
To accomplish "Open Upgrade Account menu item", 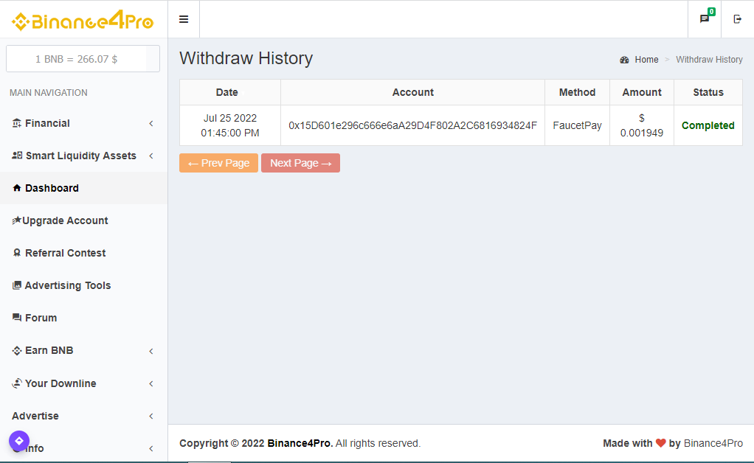I will (65, 220).
